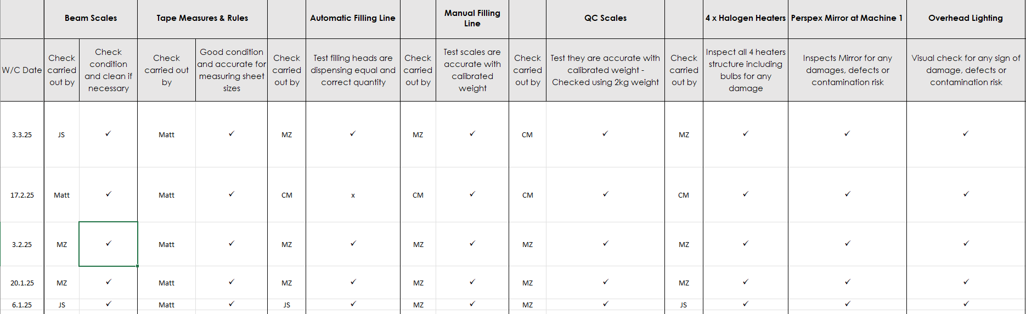Select the QC Scales header cell
Screen dimensions: 1026x314
(605, 18)
